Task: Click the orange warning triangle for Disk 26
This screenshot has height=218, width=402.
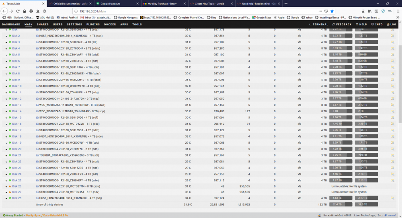Action: pyautogui.click(x=10, y=186)
